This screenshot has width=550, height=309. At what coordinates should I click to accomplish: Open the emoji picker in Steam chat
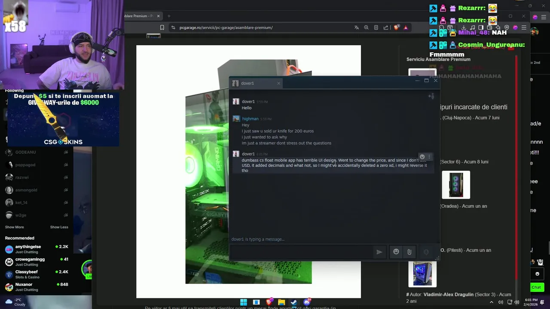click(x=396, y=252)
